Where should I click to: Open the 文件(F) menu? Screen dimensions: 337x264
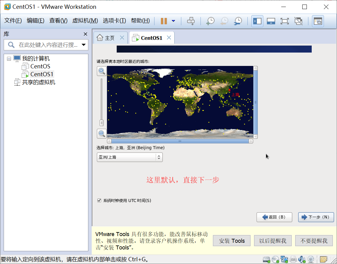click(13, 21)
